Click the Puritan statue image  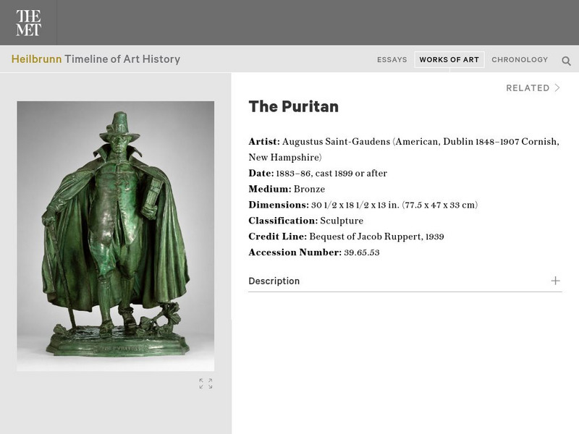(x=116, y=237)
